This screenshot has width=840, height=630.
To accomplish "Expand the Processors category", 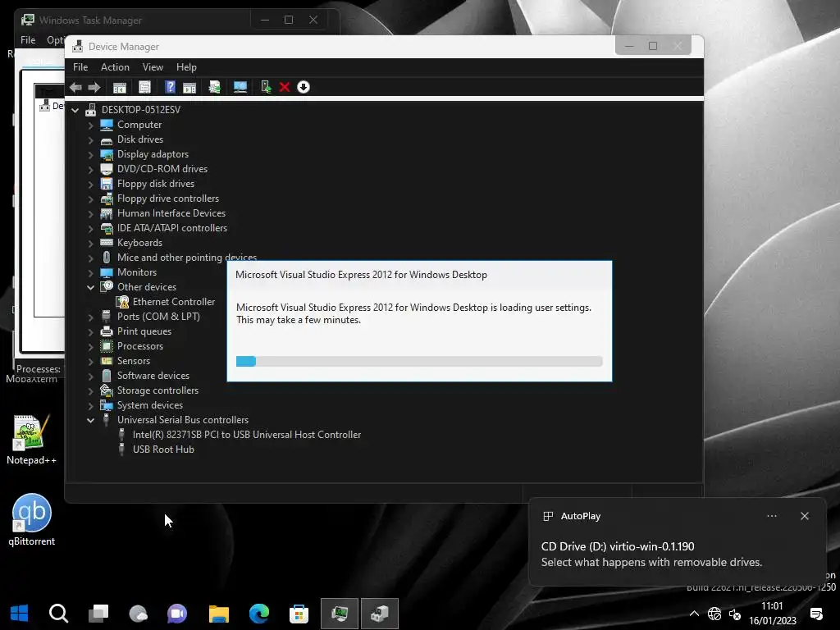I will click(x=90, y=347).
